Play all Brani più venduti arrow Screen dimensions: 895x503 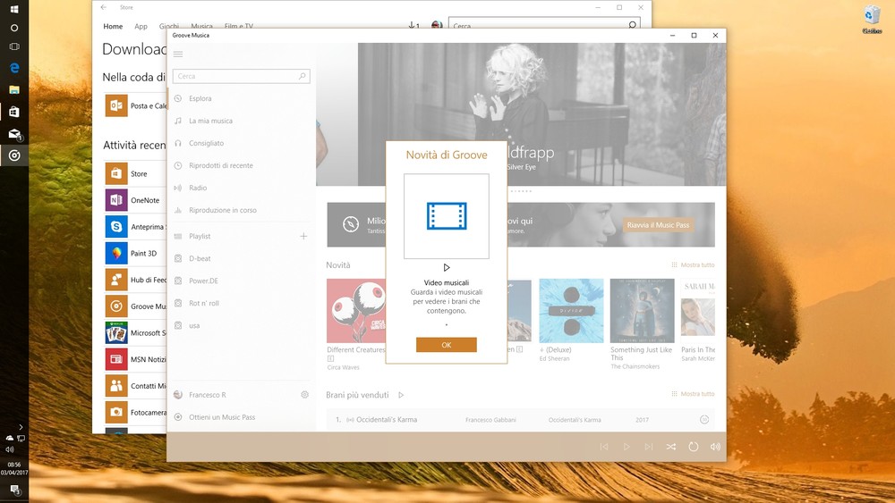401,395
